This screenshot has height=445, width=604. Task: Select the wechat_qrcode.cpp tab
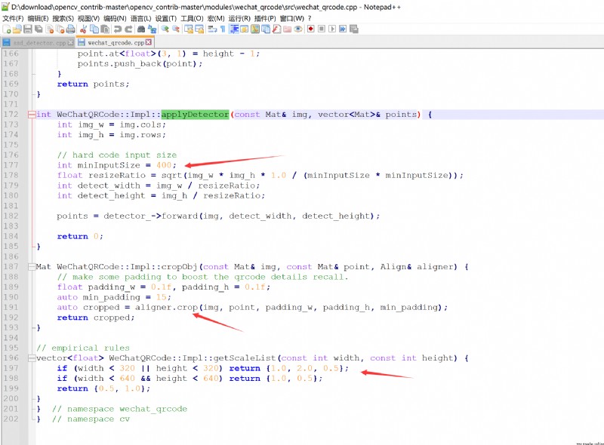pos(116,43)
